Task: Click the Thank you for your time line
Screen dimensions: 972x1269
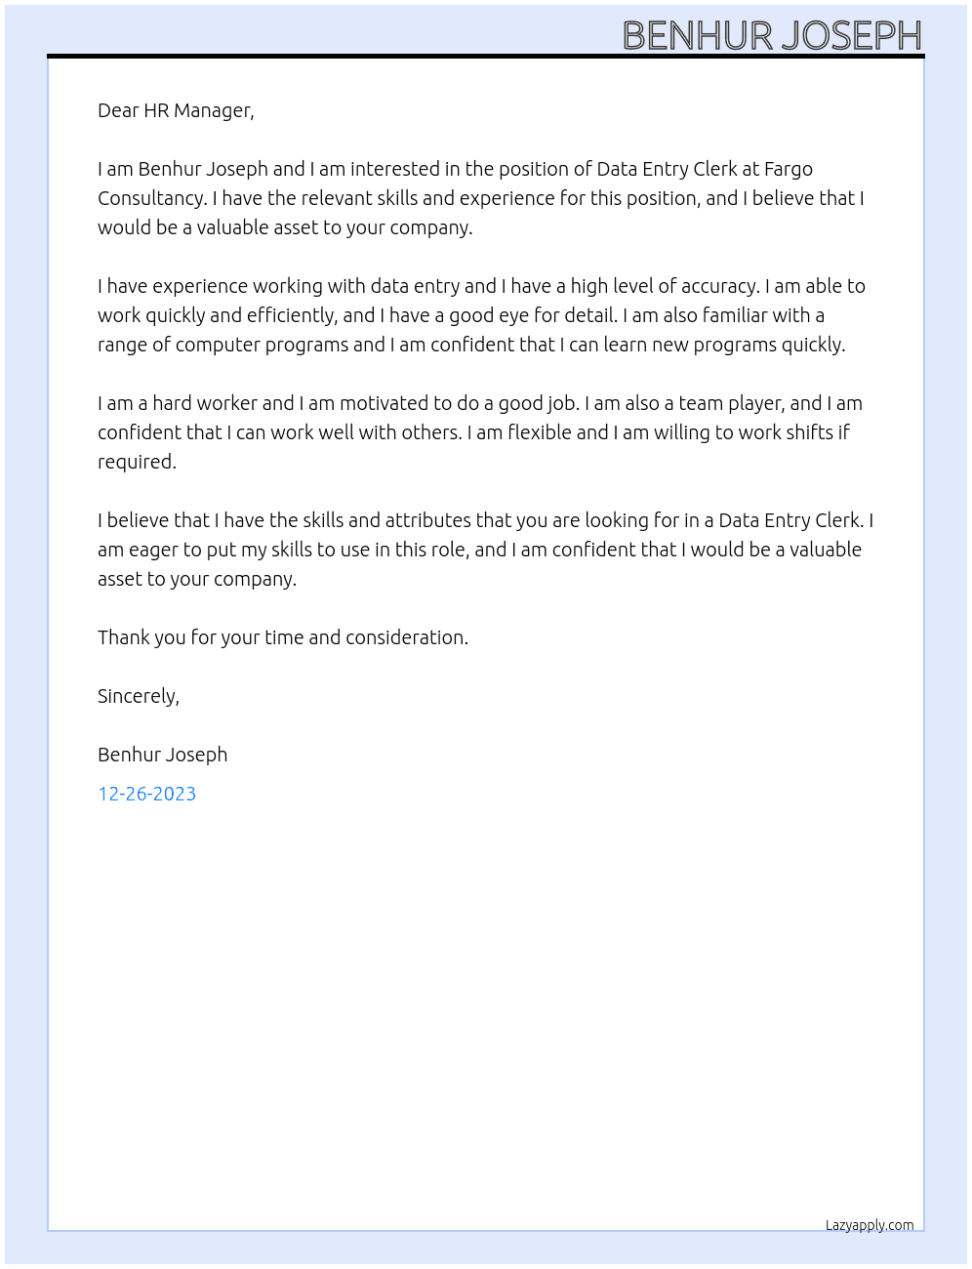Action: 283,637
